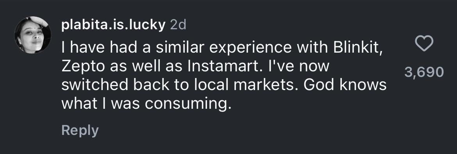This screenshot has height=154, width=457.
Task: Click the "switched back to local markets" line
Action: coord(179,85)
